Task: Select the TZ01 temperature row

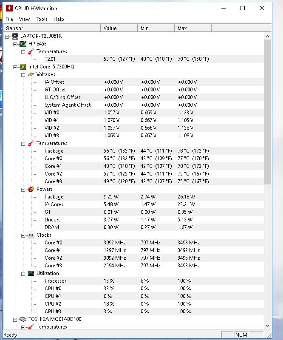Action: click(154, 59)
